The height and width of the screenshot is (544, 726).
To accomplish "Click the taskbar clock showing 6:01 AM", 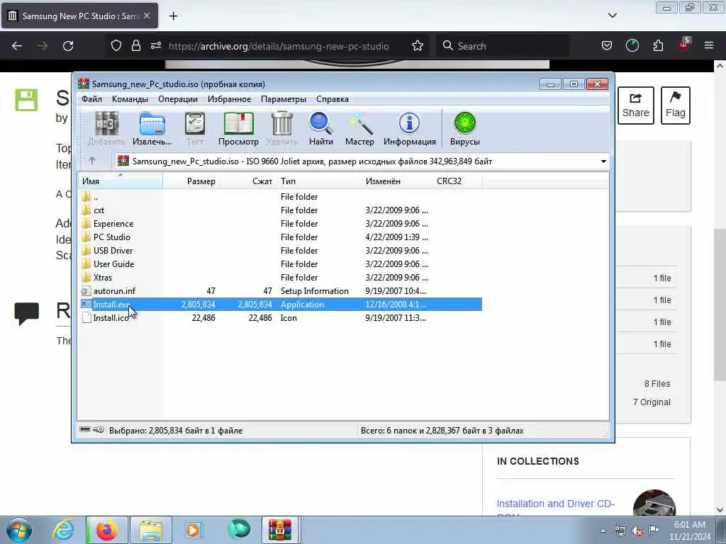I will [690, 531].
